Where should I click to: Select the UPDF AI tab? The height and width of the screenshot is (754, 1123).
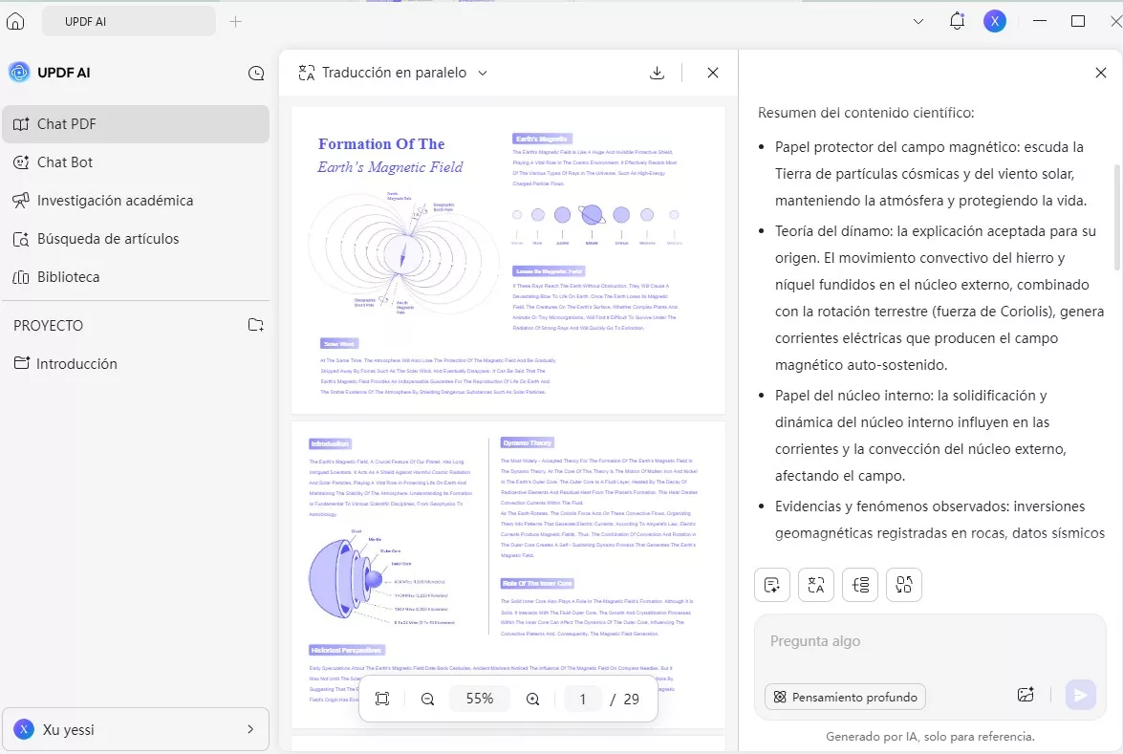[x=129, y=21]
